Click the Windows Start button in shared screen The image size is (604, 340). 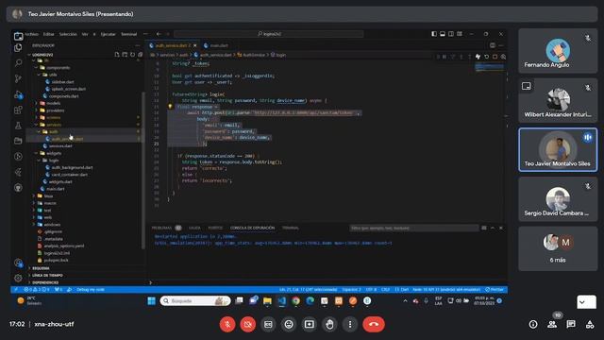pos(151,301)
